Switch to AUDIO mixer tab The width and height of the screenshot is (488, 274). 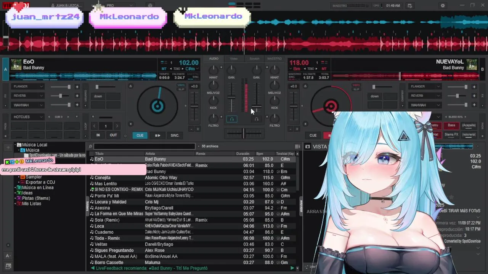pyautogui.click(x=214, y=59)
